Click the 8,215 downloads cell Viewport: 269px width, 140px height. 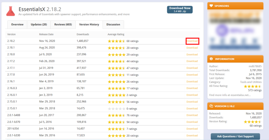pyautogui.click(x=80, y=95)
